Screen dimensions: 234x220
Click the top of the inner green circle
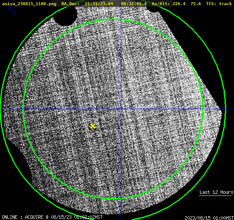pos(113,19)
